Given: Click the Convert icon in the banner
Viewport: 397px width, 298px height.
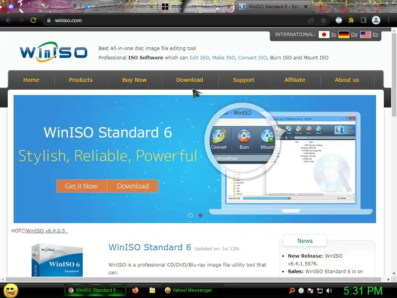Looking at the screenshot, I should 219,137.
